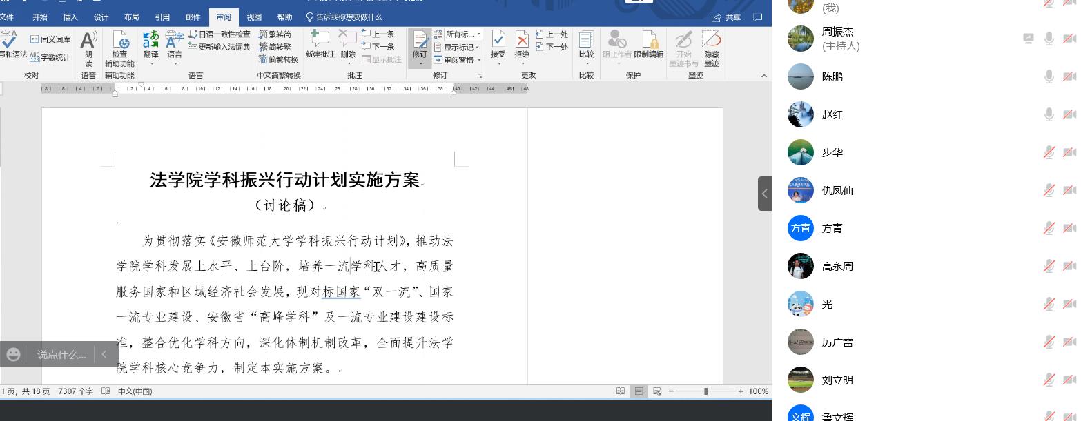
Task: Toggle 修订 (Track Changes) button
Action: pyautogui.click(x=420, y=43)
